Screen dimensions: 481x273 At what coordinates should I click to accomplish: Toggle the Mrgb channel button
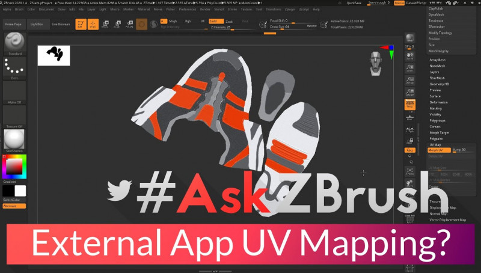[x=173, y=21]
